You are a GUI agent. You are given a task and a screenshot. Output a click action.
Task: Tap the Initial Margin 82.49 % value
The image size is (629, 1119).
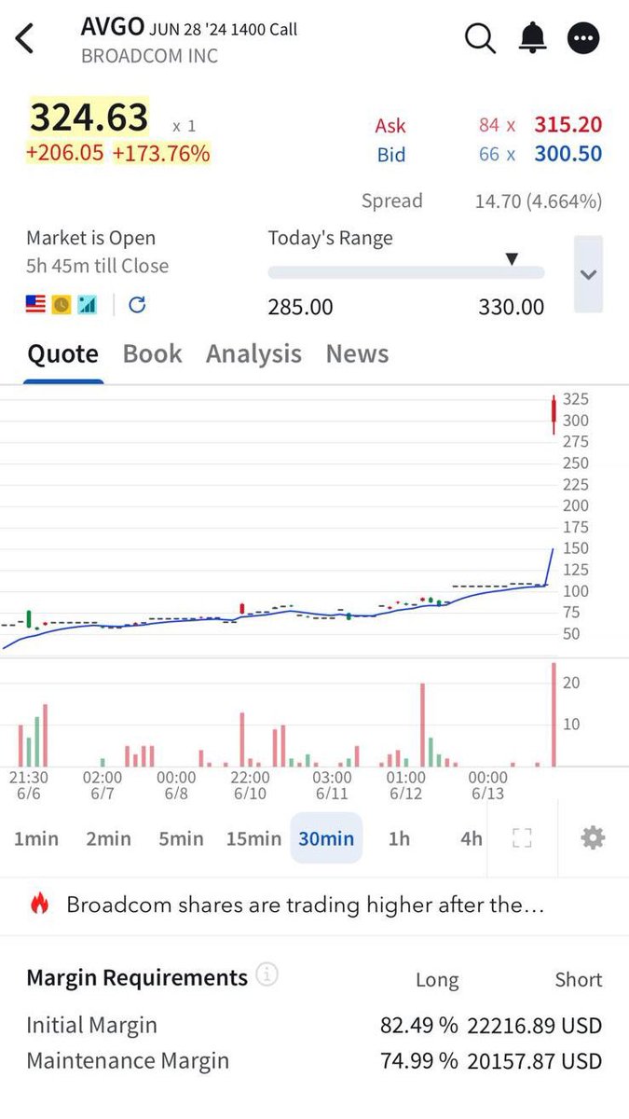tap(419, 1026)
